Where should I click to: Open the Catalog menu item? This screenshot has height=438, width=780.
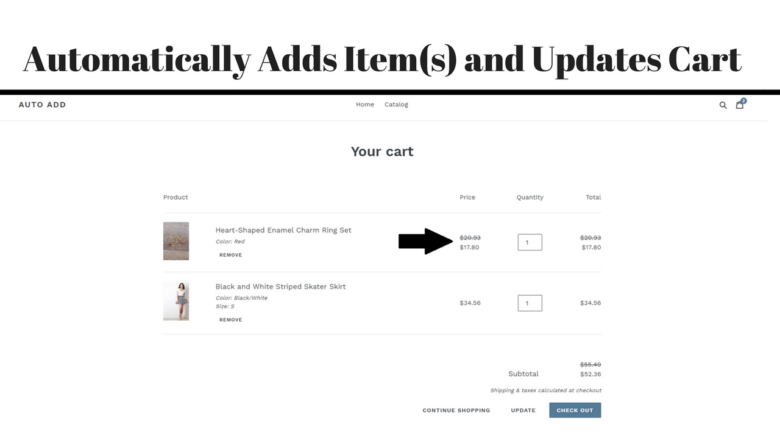[396, 105]
